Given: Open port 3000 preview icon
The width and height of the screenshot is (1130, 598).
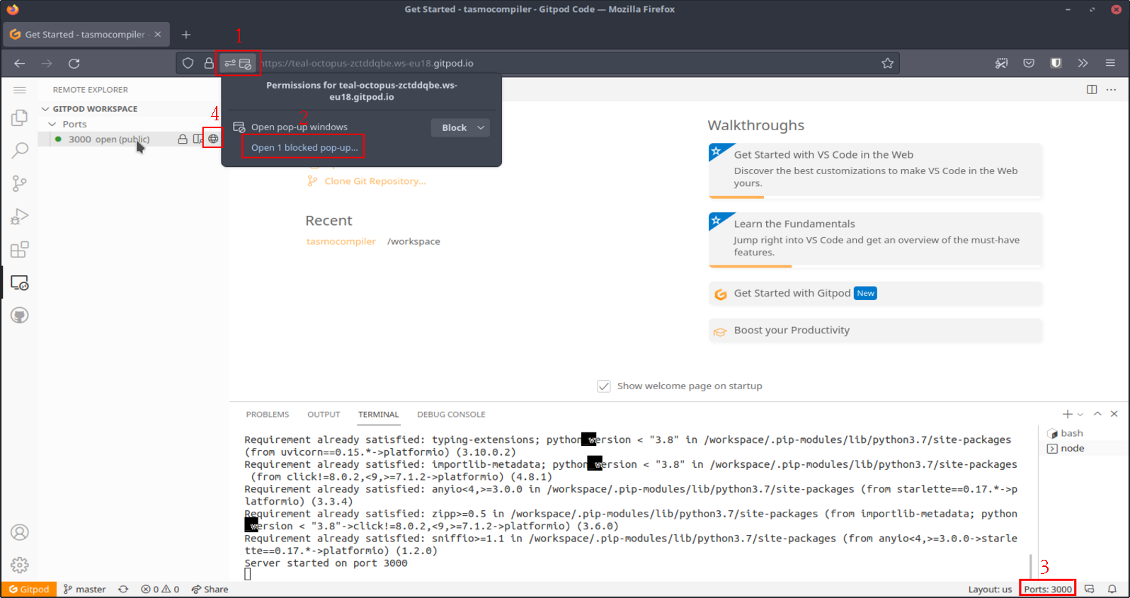Looking at the screenshot, I should click(198, 139).
